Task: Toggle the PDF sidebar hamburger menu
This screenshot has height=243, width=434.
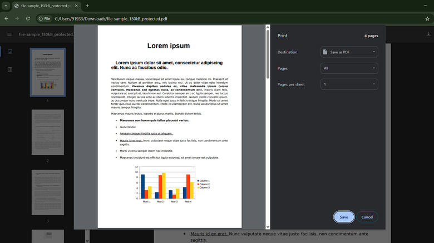Action: coord(9,34)
